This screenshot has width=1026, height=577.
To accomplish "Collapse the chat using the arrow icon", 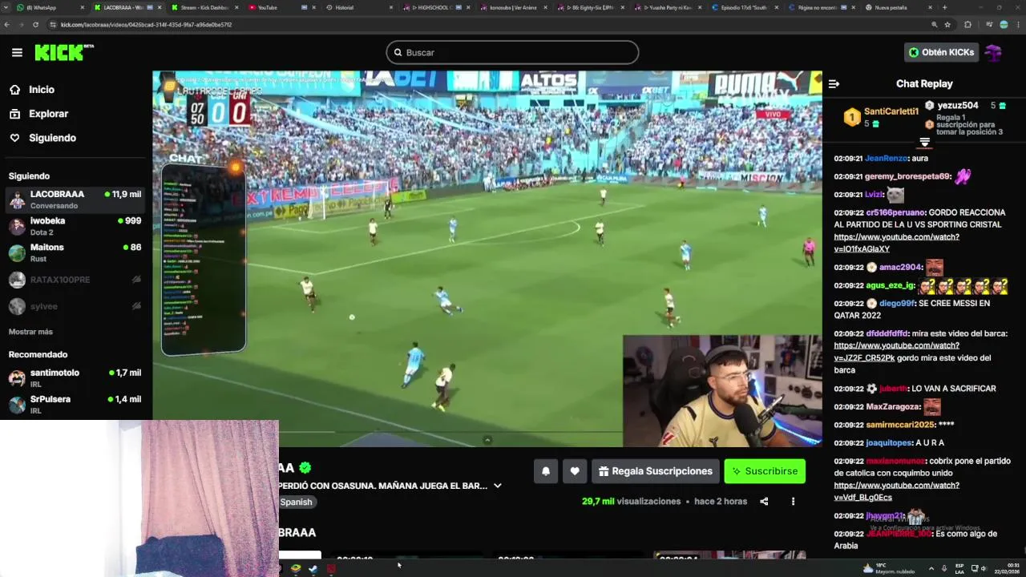I will coord(834,83).
